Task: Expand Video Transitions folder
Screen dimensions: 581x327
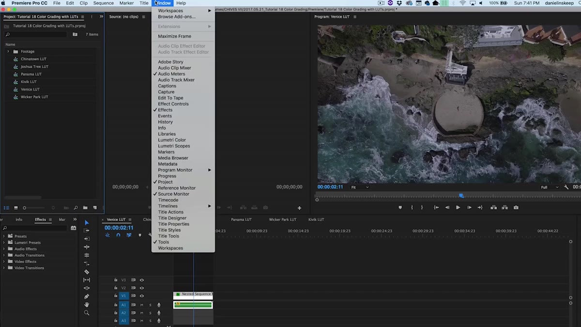Action: coord(4,268)
